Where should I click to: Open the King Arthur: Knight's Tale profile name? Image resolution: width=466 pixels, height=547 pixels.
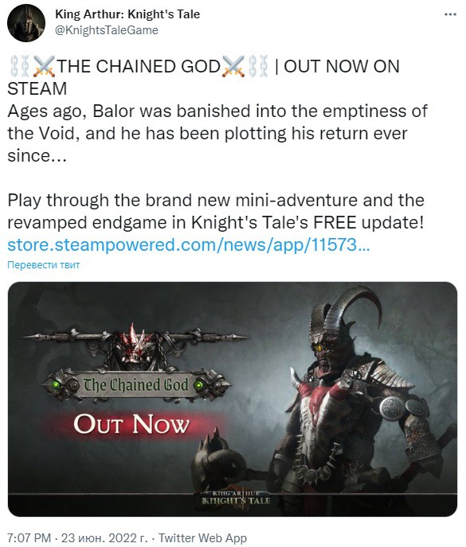click(x=127, y=14)
